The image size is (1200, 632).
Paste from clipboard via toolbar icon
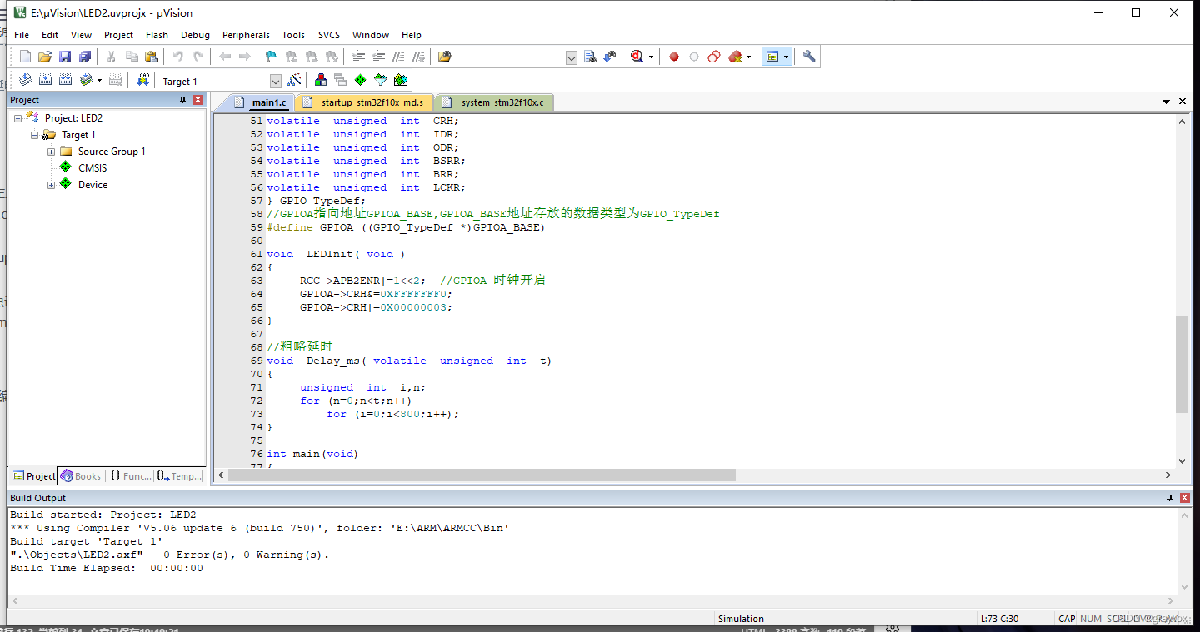(152, 57)
